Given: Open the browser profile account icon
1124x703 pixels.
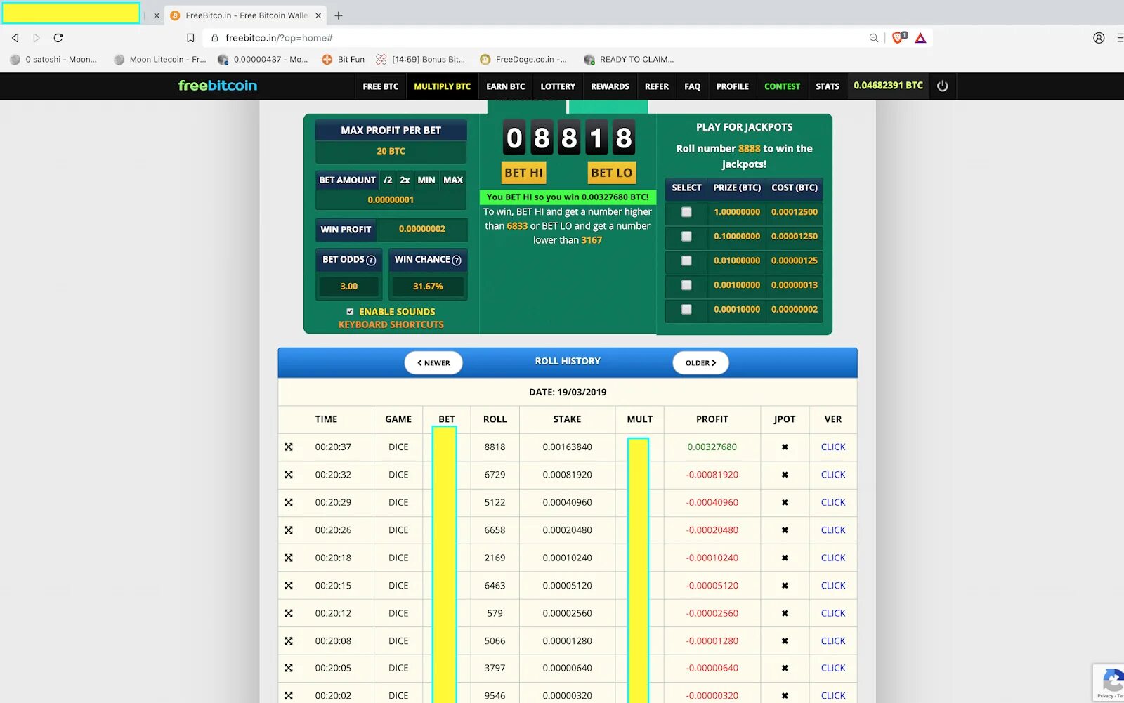Looking at the screenshot, I should tap(1099, 38).
